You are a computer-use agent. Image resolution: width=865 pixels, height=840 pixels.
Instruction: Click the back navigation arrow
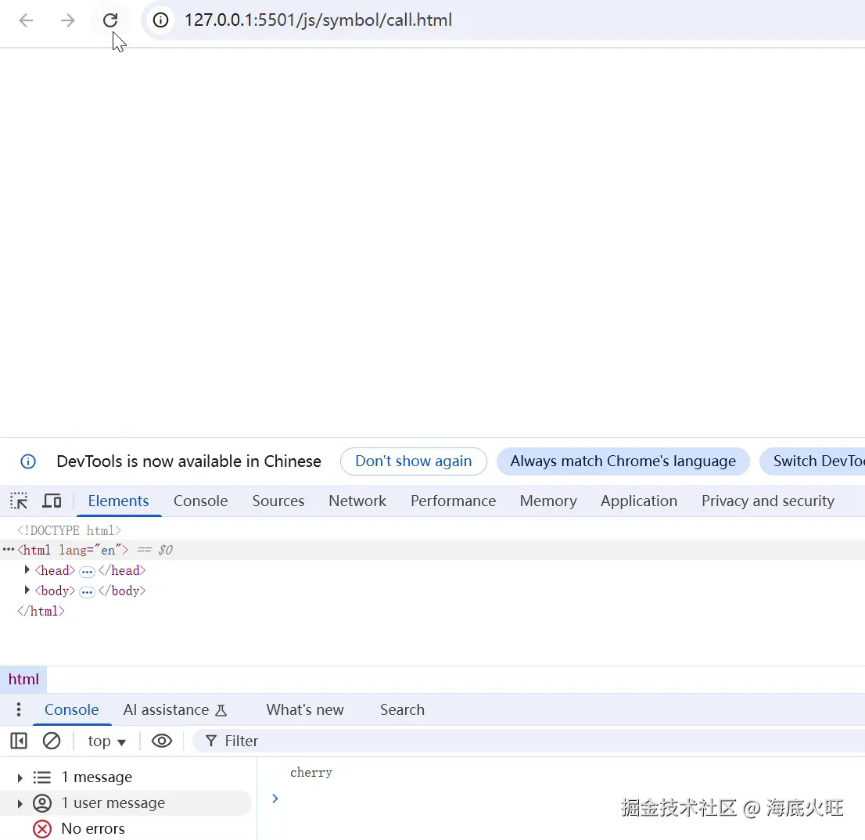[x=25, y=20]
